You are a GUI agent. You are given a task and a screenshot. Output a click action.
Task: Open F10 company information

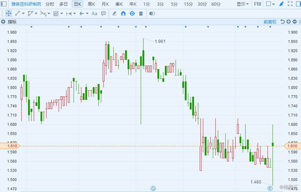[x=257, y=4]
